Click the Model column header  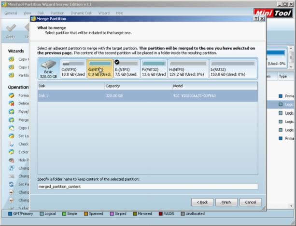(x=215, y=86)
